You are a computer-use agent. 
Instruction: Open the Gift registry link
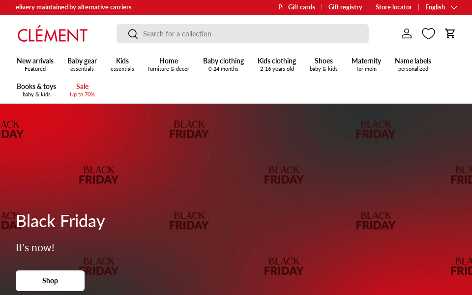pyautogui.click(x=345, y=7)
